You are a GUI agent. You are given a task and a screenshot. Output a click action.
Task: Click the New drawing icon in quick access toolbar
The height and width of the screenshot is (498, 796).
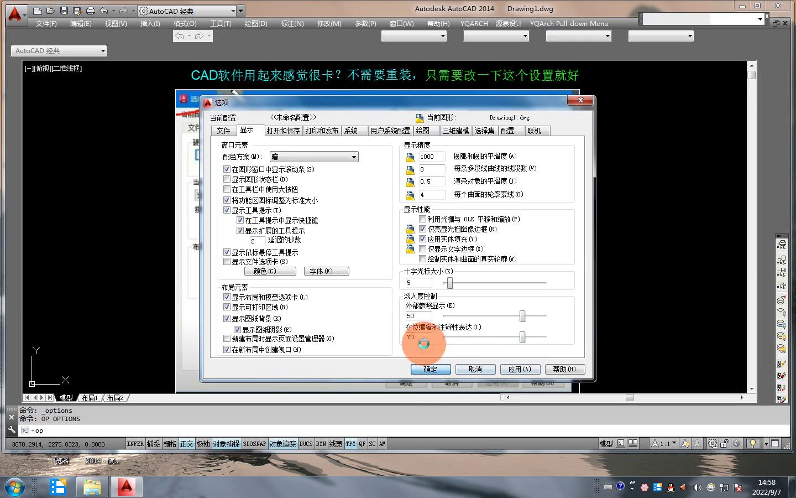click(x=38, y=11)
